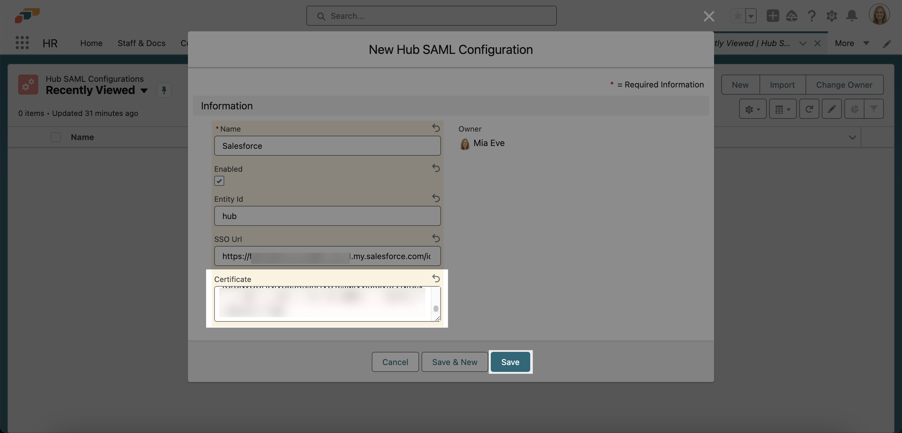The image size is (902, 433).
Task: Click the Certificate textarea scrollbar thumb
Action: [436, 308]
